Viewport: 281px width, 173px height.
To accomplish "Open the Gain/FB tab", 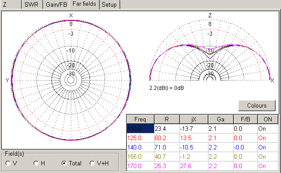I will pos(56,4).
